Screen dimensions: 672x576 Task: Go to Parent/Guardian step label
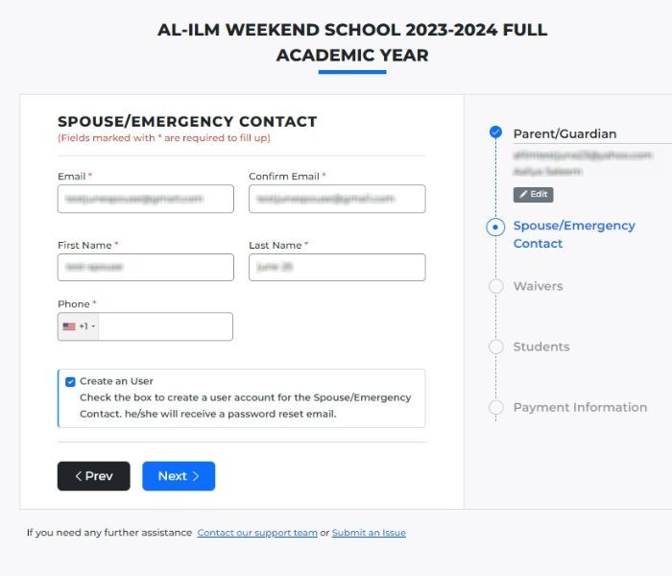(x=564, y=133)
